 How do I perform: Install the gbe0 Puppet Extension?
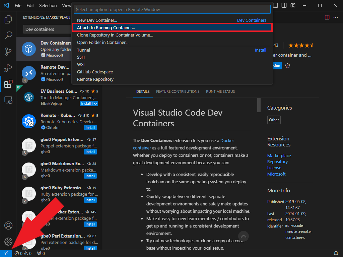coord(90,152)
